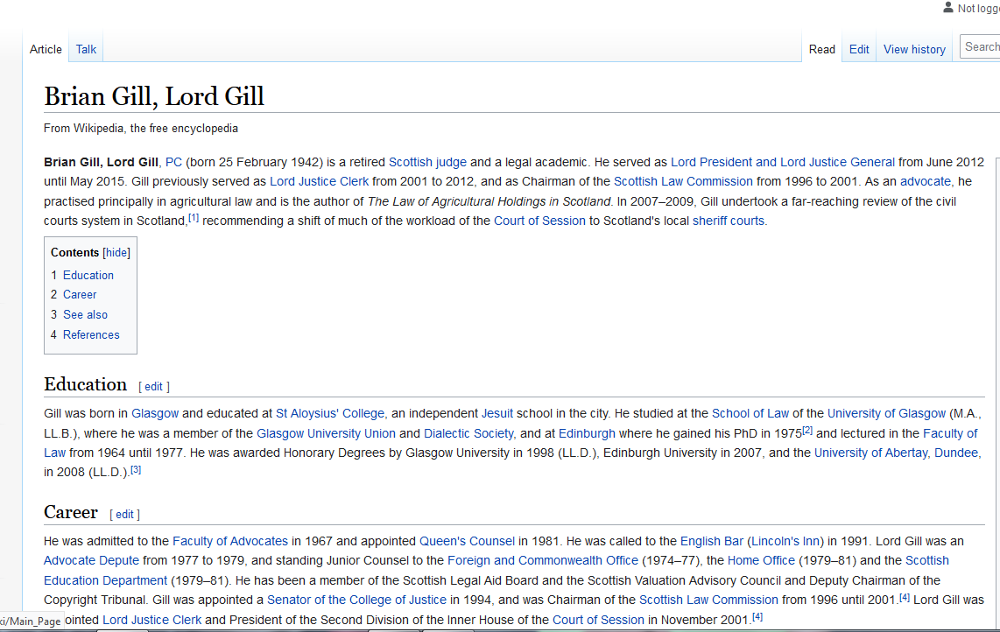Image resolution: width=1000 pixels, height=632 pixels.
Task: Open English Bar link
Action: (712, 541)
